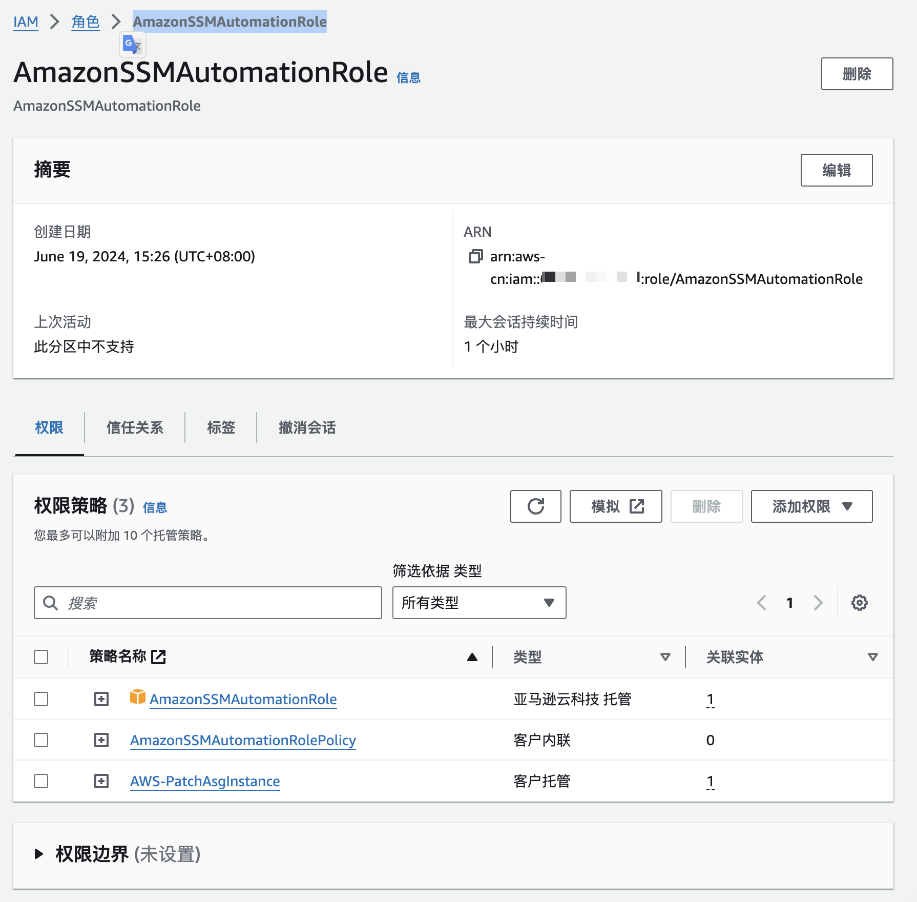Open the preferences gear for the policy table

(859, 603)
